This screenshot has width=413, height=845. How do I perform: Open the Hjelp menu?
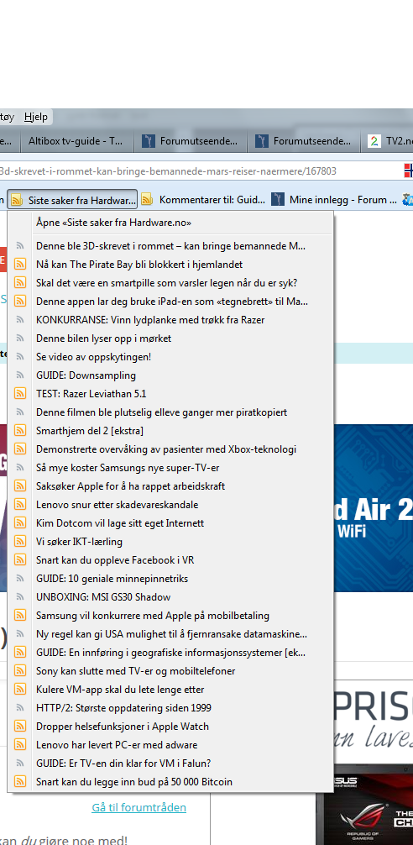coord(35,117)
